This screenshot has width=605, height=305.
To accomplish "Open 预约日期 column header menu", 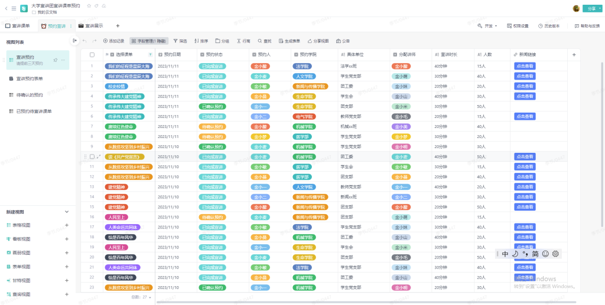I will [176, 55].
